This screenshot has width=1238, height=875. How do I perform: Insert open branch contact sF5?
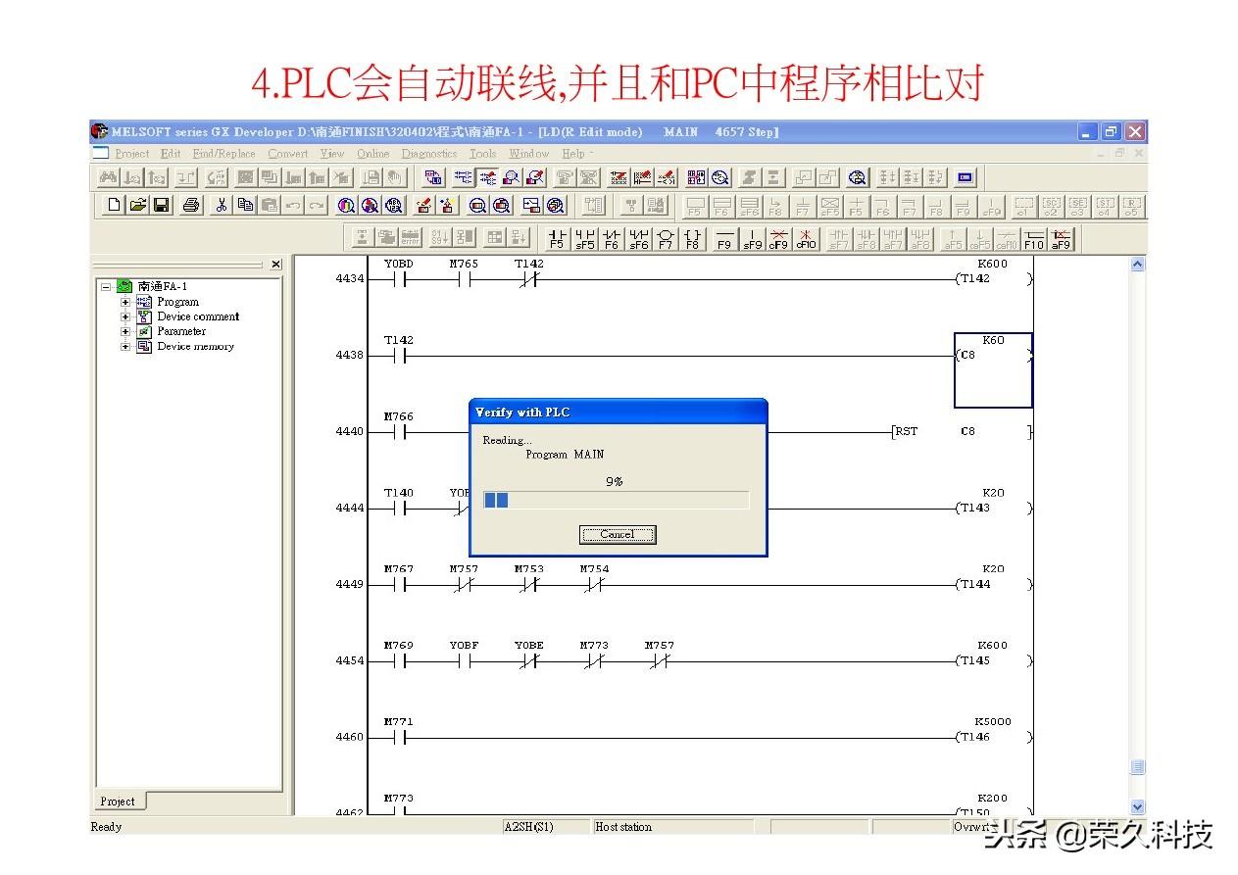pyautogui.click(x=585, y=238)
